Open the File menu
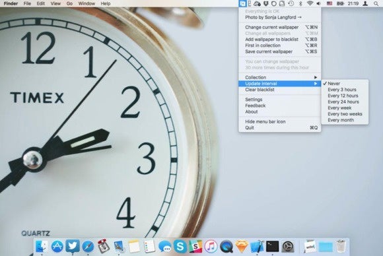Image resolution: width=383 pixels, height=256 pixels. click(27, 3)
